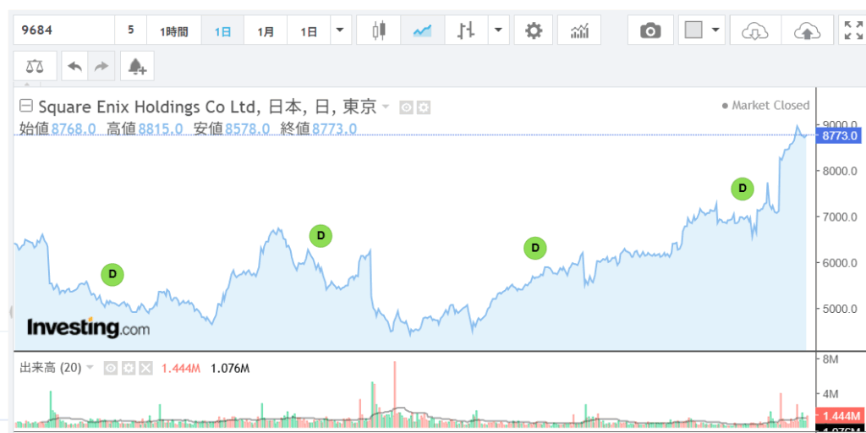866x433 pixels.
Task: Select the highlighted blue 1日 interval
Action: click(x=222, y=30)
